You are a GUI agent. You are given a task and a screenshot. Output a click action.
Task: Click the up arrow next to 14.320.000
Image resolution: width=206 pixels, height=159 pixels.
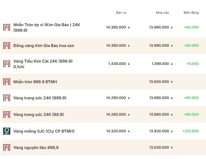(129, 131)
